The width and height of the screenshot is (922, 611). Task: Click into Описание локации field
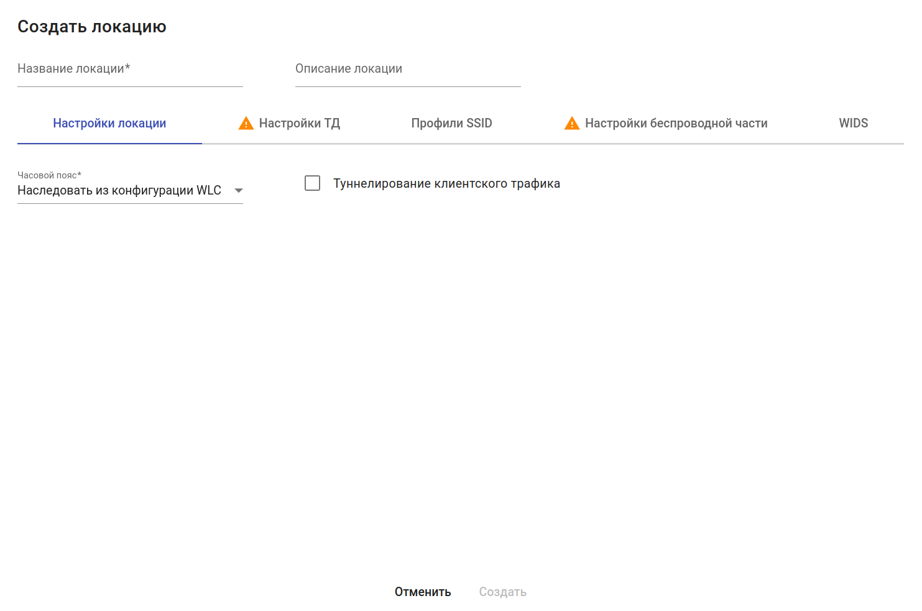(408, 69)
